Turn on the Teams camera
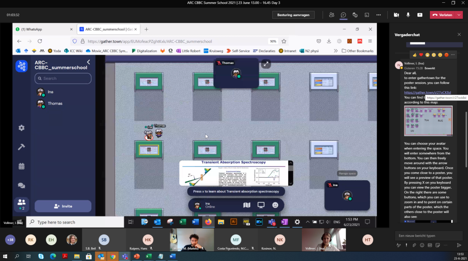The width and height of the screenshot is (468, 261). pyautogui.click(x=397, y=15)
